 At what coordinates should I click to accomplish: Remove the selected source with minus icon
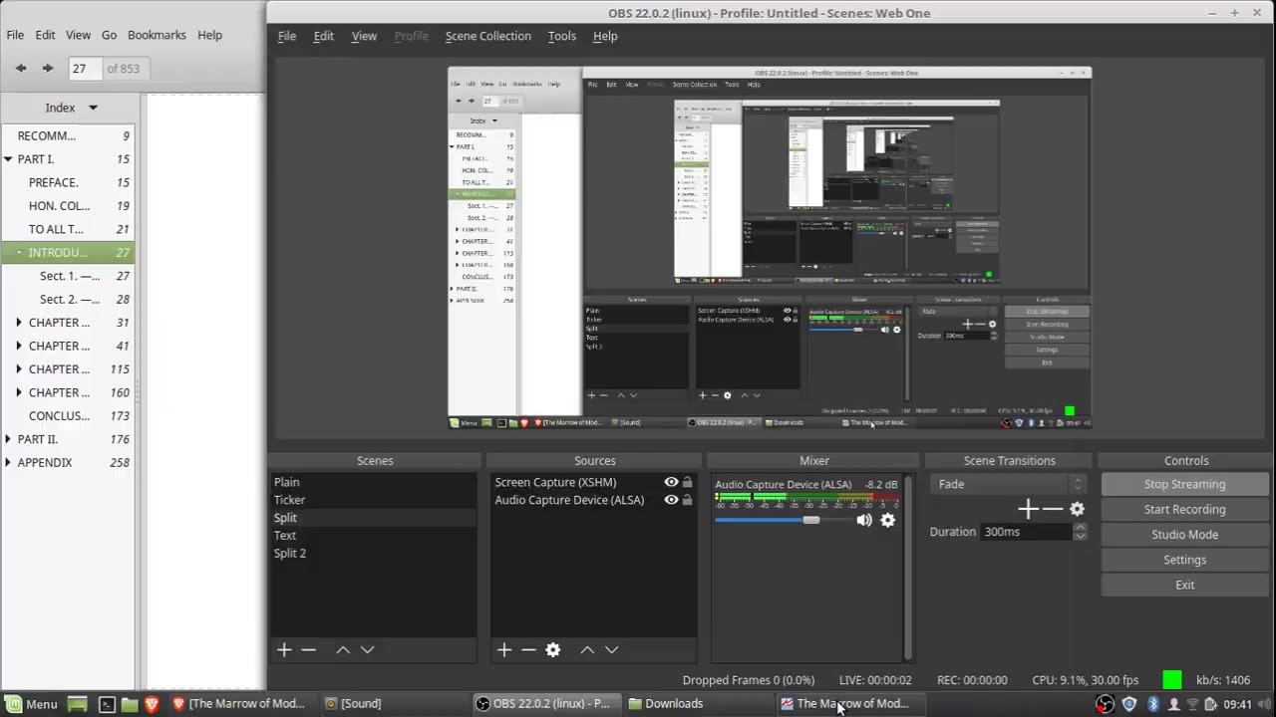point(528,650)
